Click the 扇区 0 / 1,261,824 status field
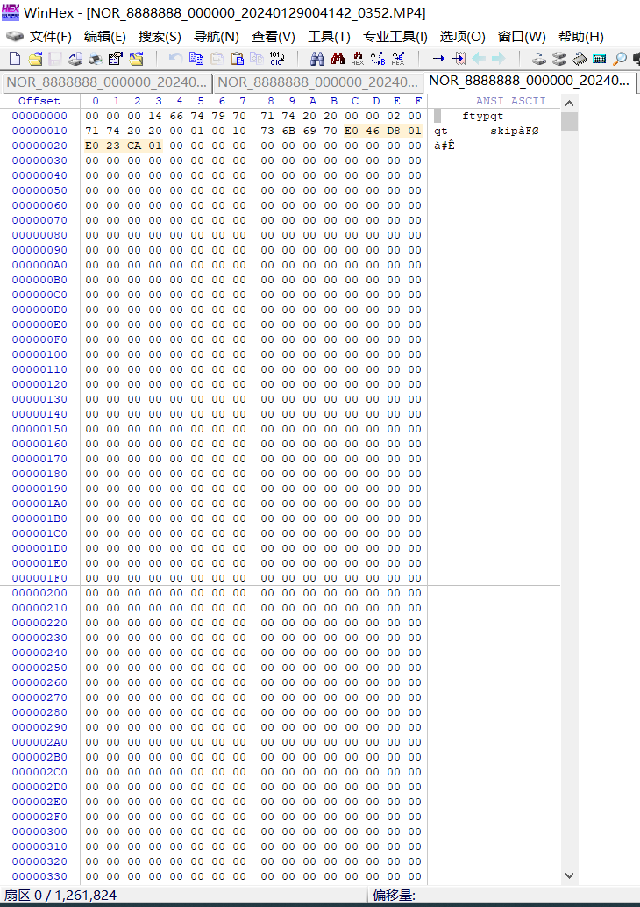The width and height of the screenshot is (640, 907). point(60,895)
